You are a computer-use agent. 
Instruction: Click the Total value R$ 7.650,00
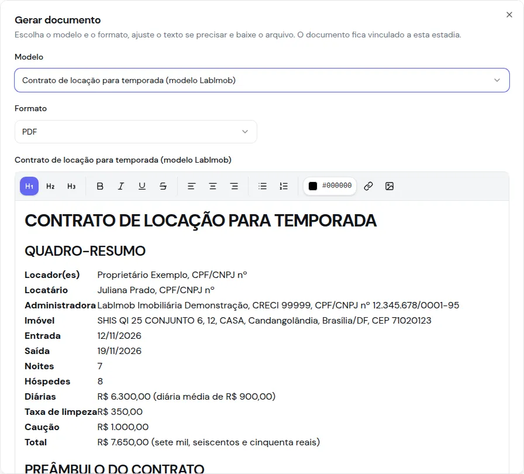[x=209, y=442]
